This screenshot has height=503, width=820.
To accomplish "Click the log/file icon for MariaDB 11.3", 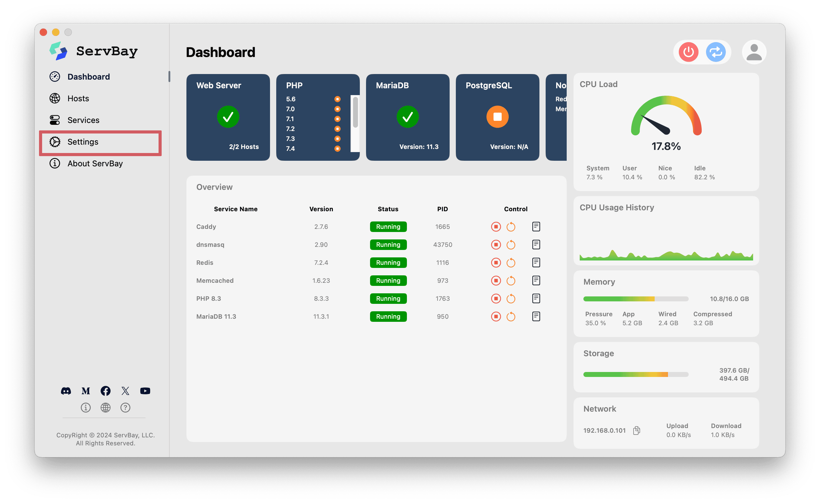I will point(536,317).
